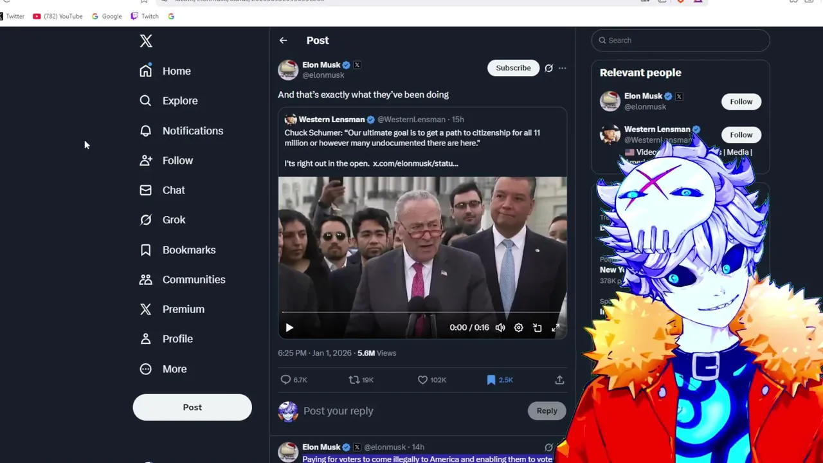This screenshot has width=823, height=463.
Task: Expand the More options menu
Action: pos(163,369)
